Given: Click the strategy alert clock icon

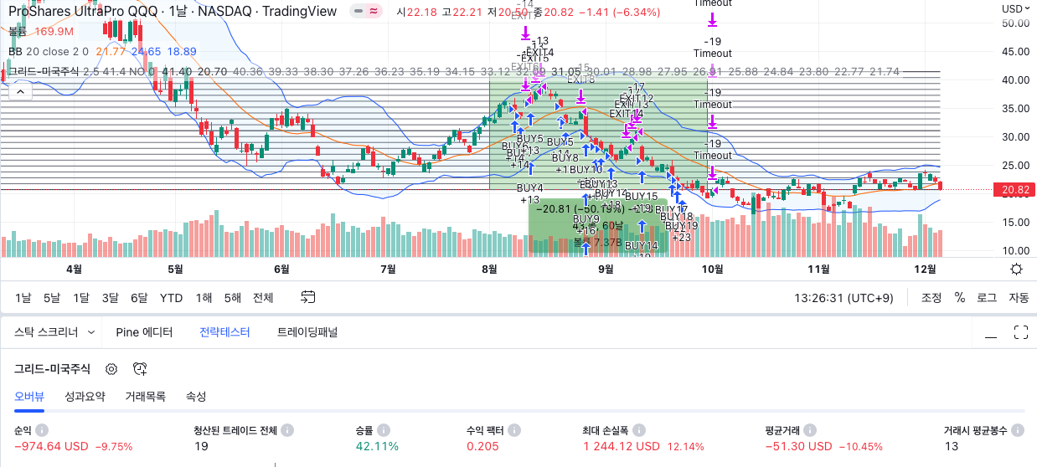Looking at the screenshot, I should coord(140,369).
